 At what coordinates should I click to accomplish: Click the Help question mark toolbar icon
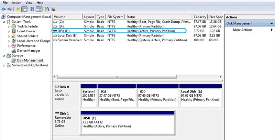click(x=32, y=9)
